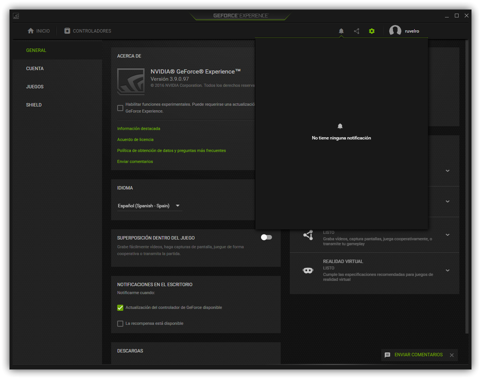Expand the share gameplay section chevron

[448, 235]
